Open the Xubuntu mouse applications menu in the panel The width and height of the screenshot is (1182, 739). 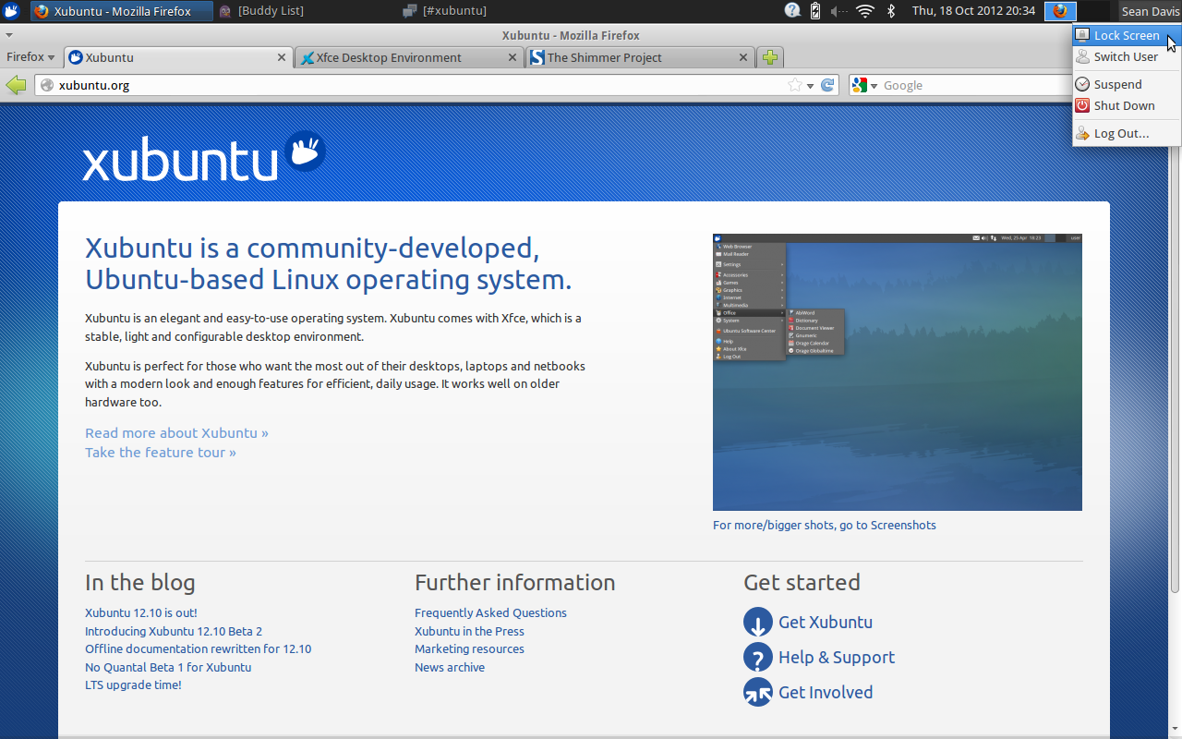click(11, 11)
